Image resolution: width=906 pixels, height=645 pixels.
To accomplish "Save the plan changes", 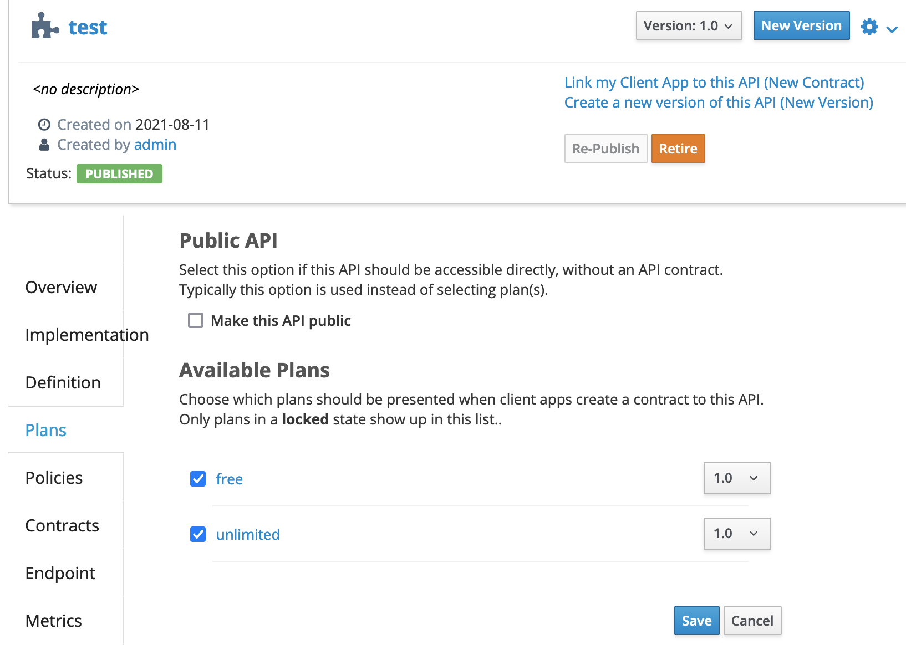I will click(x=696, y=621).
